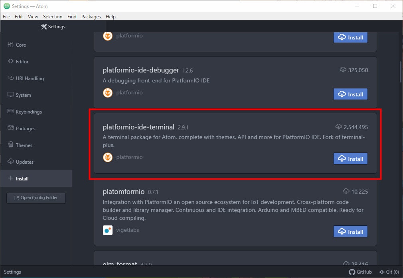Click download count icon beside 325,050

343,69
